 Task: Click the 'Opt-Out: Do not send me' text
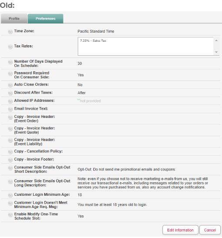pos(126,169)
